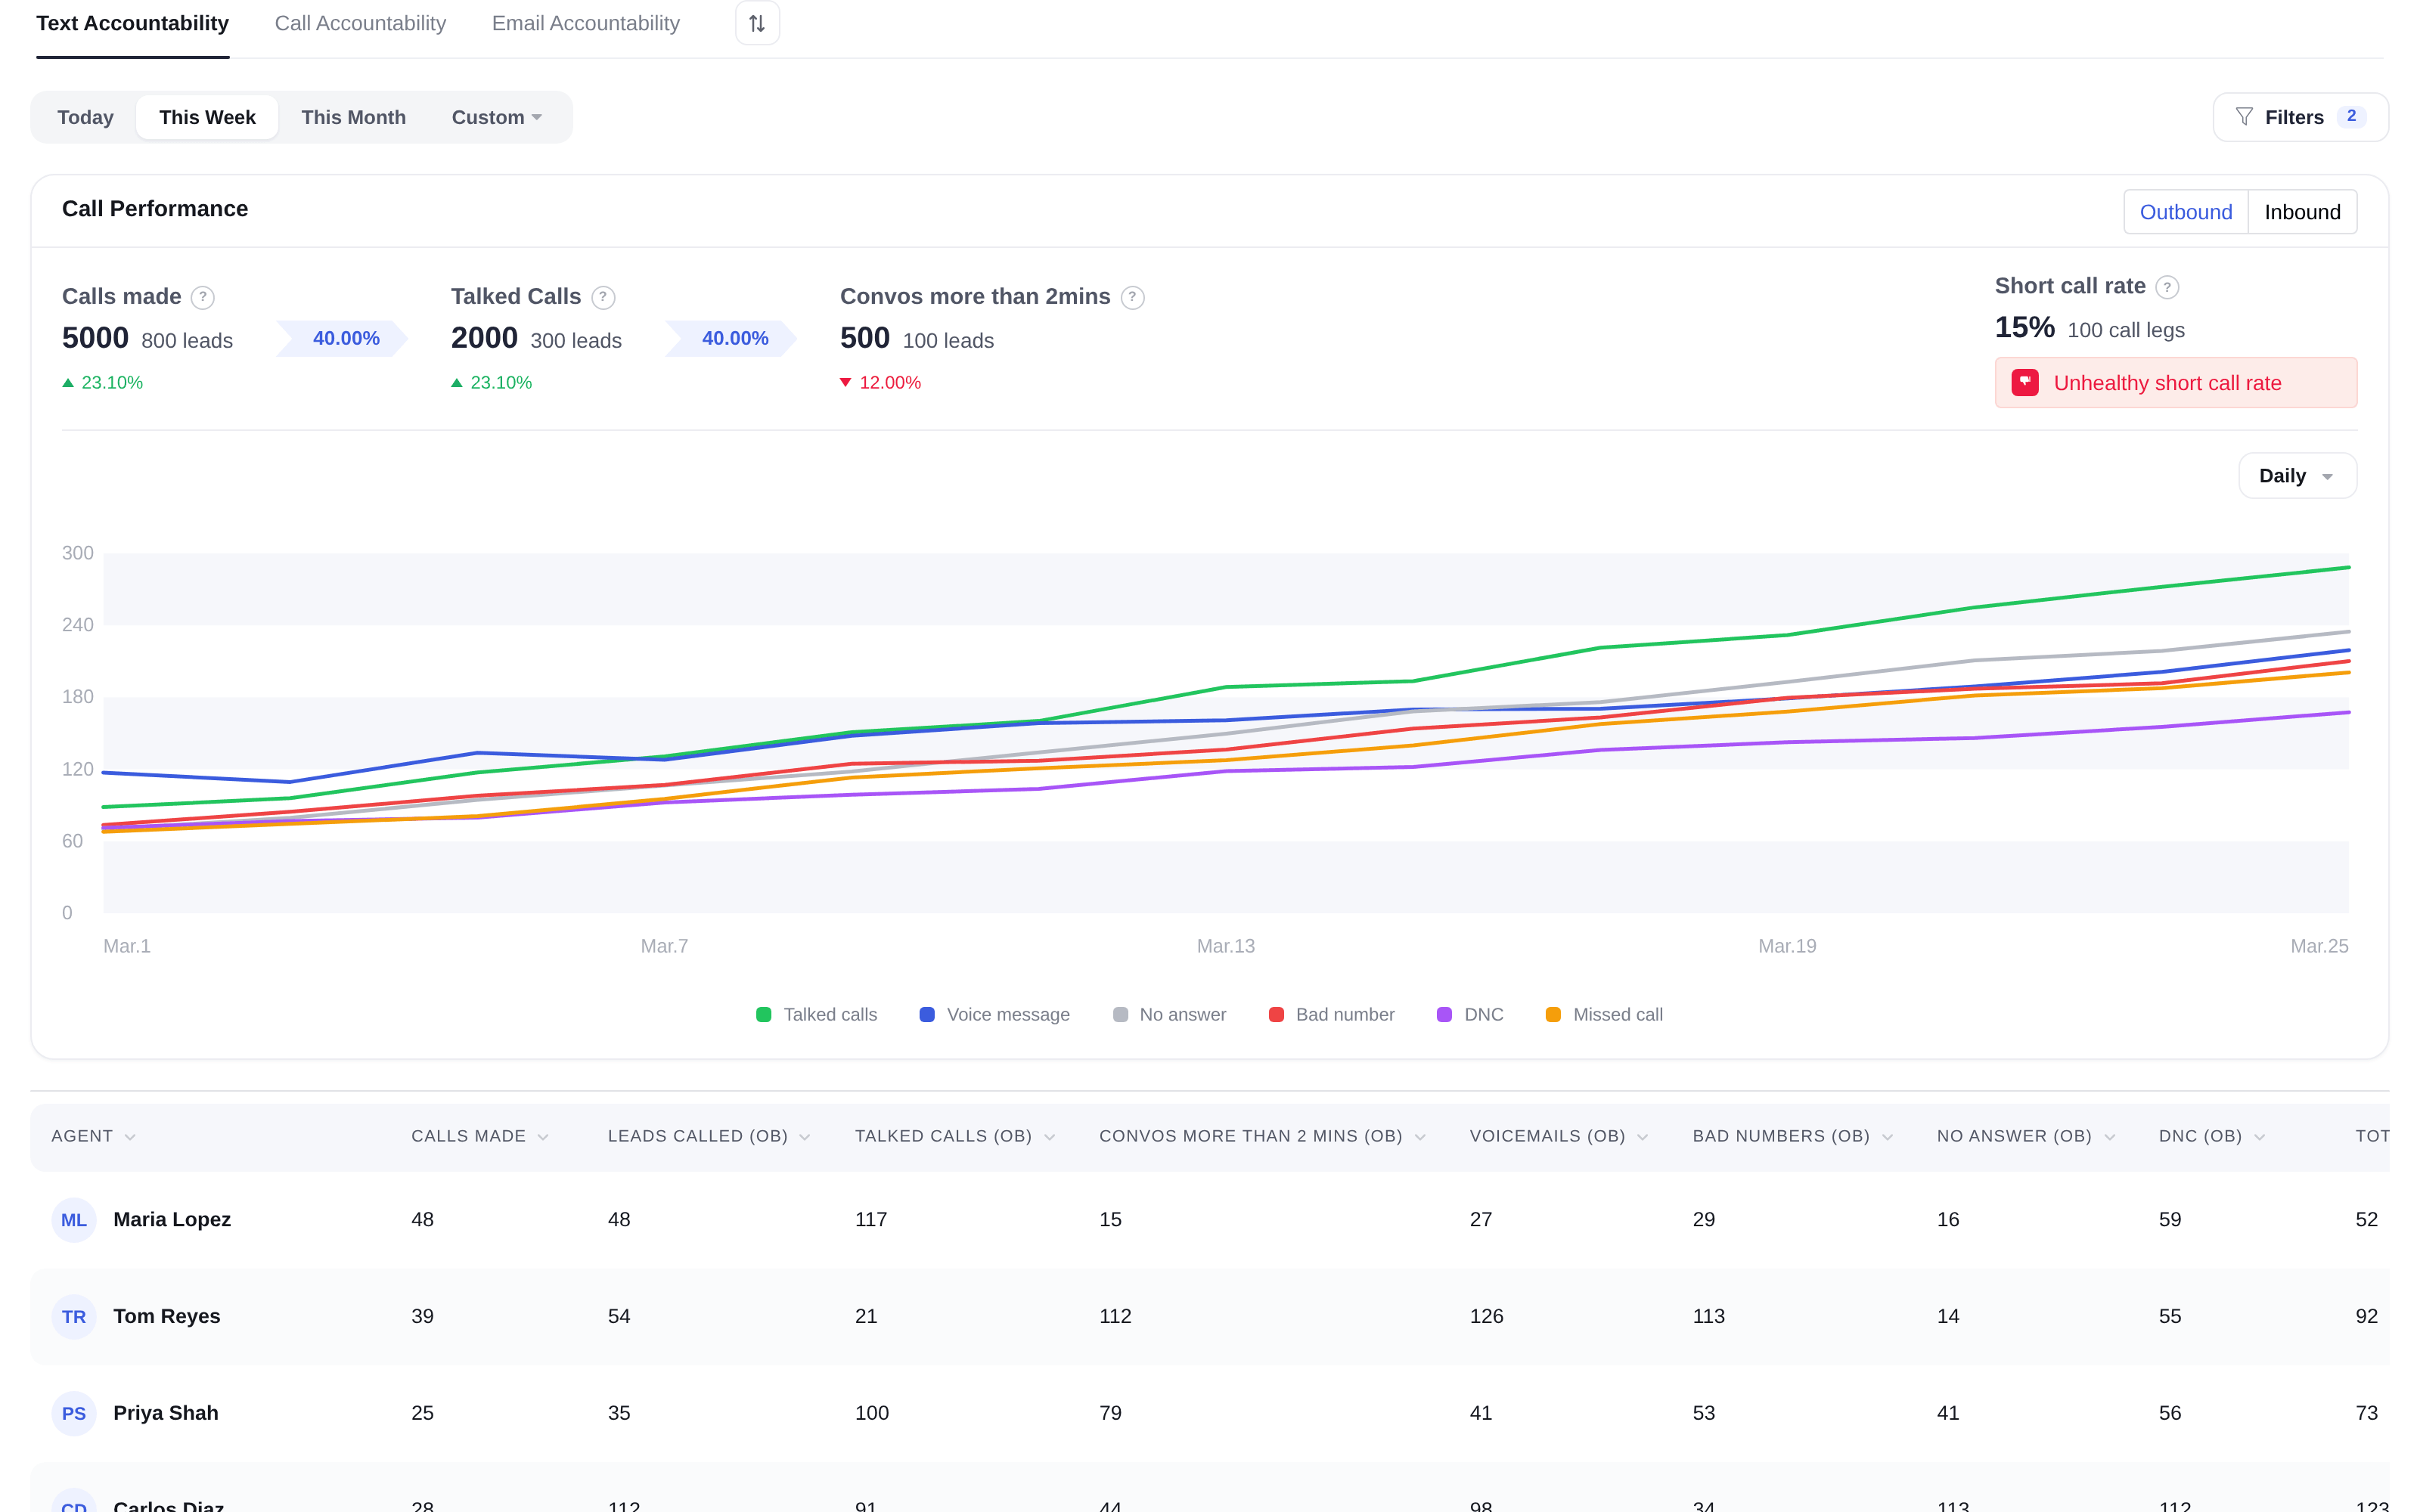Open Call Accountability tab

(x=360, y=23)
